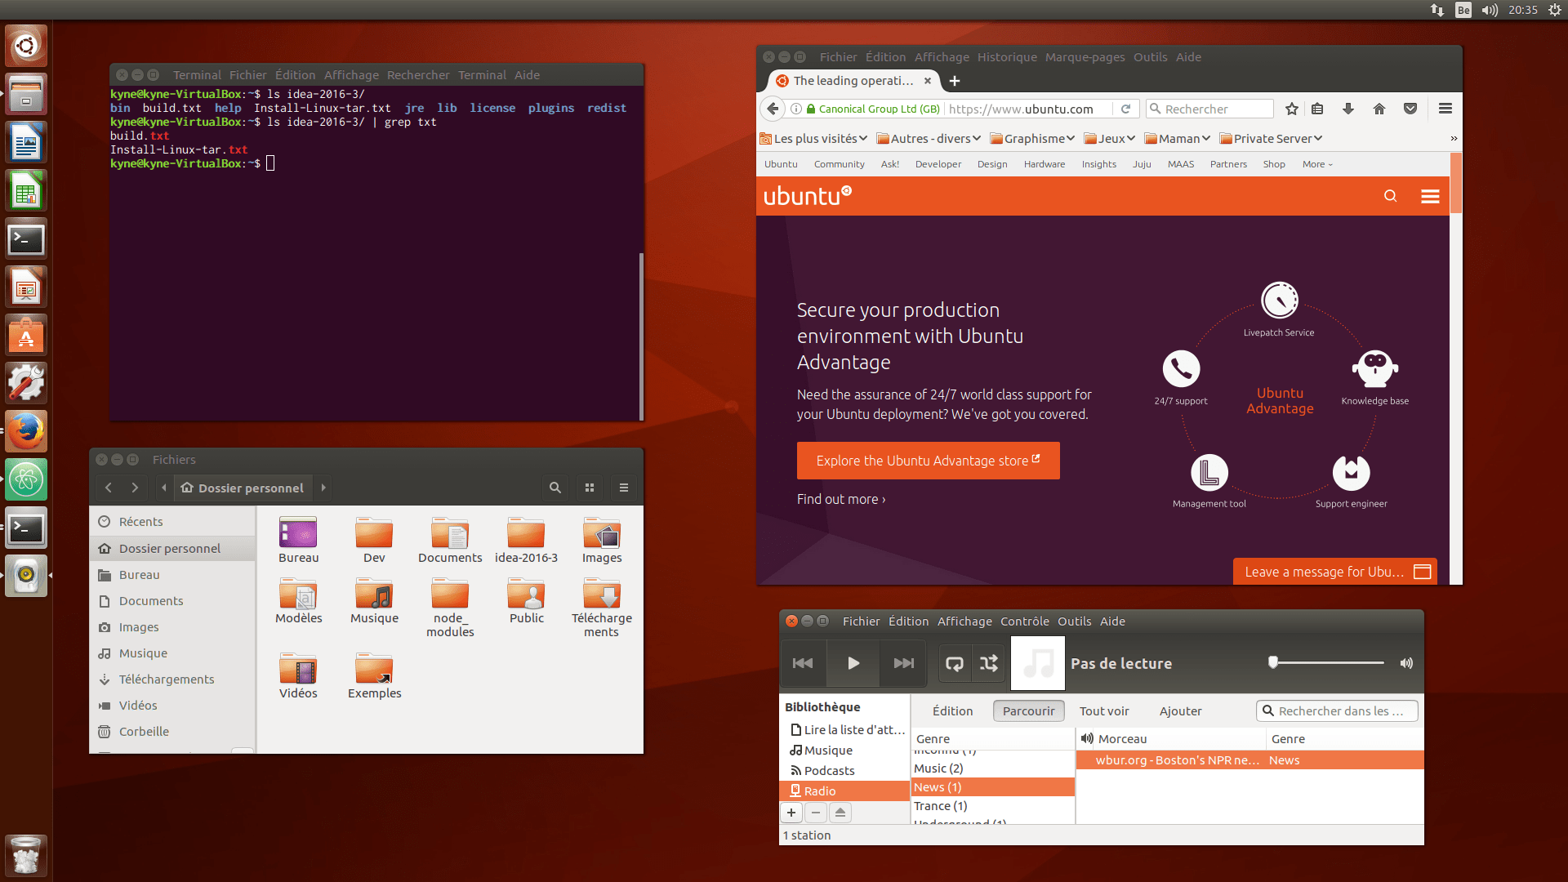Switch Fichiers to grid view
Viewport: 1568px width, 882px height.
(590, 488)
